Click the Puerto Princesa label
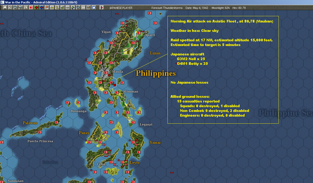Image resolution: width=313 pixels, height=183 pixels. 40,141
